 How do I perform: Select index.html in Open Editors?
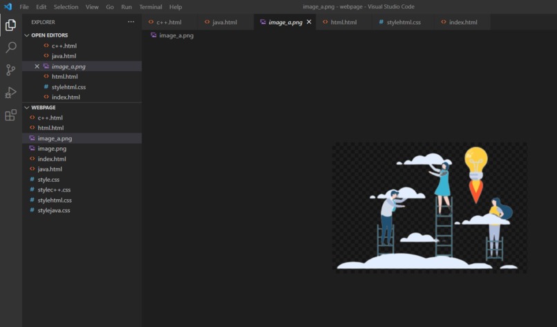click(82, 97)
